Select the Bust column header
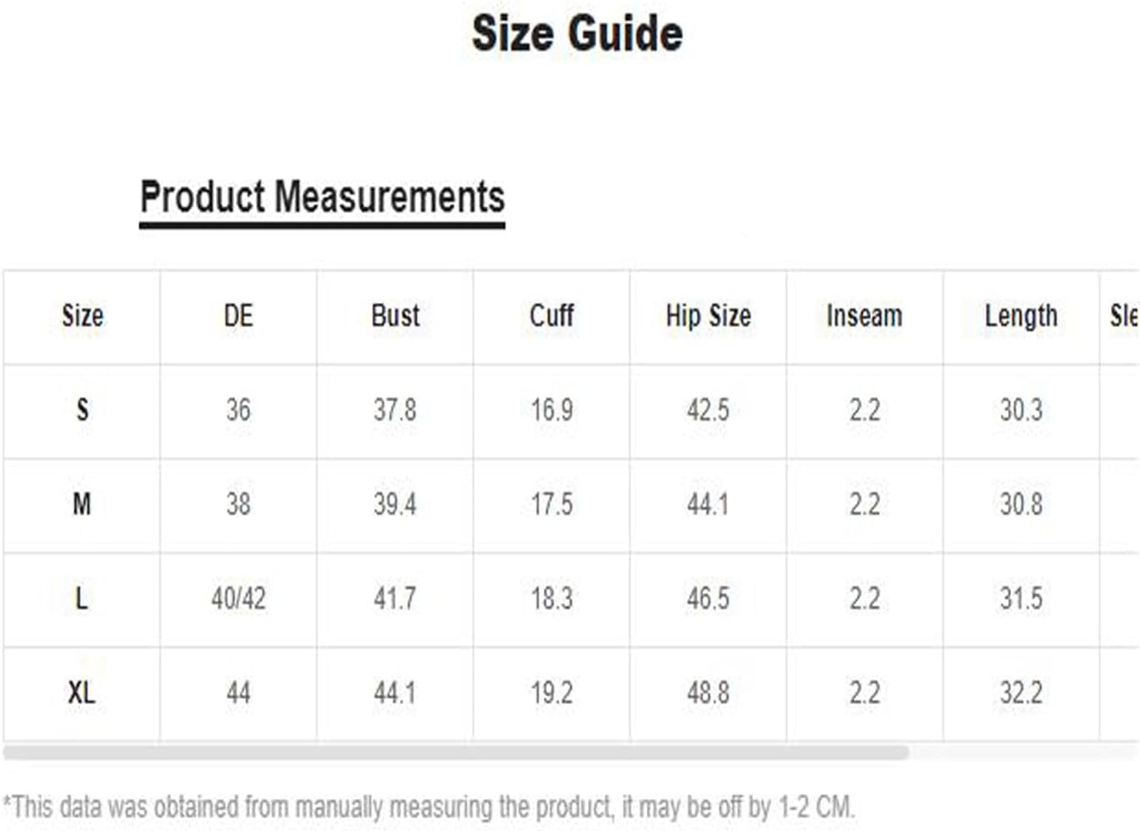This screenshot has width=1140, height=831. (395, 316)
